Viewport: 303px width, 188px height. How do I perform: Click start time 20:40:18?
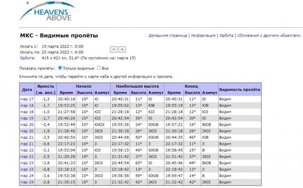[x=66, y=99]
